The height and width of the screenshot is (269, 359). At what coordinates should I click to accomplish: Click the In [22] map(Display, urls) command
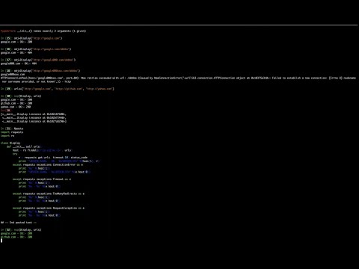(x=21, y=229)
